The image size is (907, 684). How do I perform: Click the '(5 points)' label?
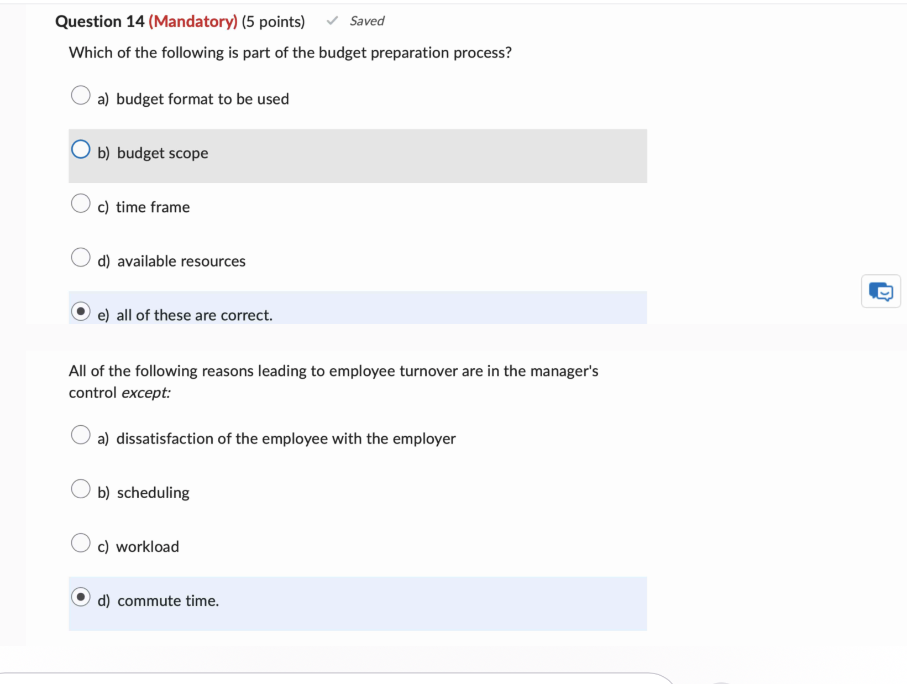click(x=272, y=21)
